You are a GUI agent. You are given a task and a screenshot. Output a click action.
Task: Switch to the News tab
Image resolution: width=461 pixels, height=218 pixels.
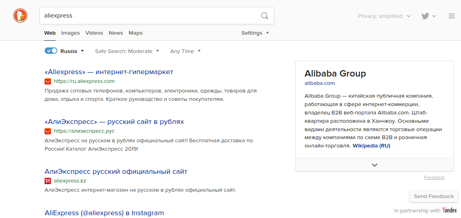coord(116,33)
